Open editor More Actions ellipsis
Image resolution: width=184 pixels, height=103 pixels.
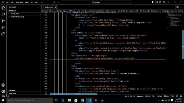tap(181, 7)
